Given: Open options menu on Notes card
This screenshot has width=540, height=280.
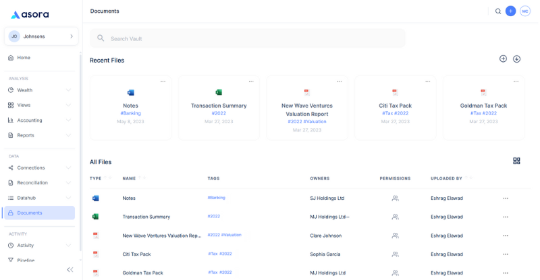Looking at the screenshot, I should point(163,81).
